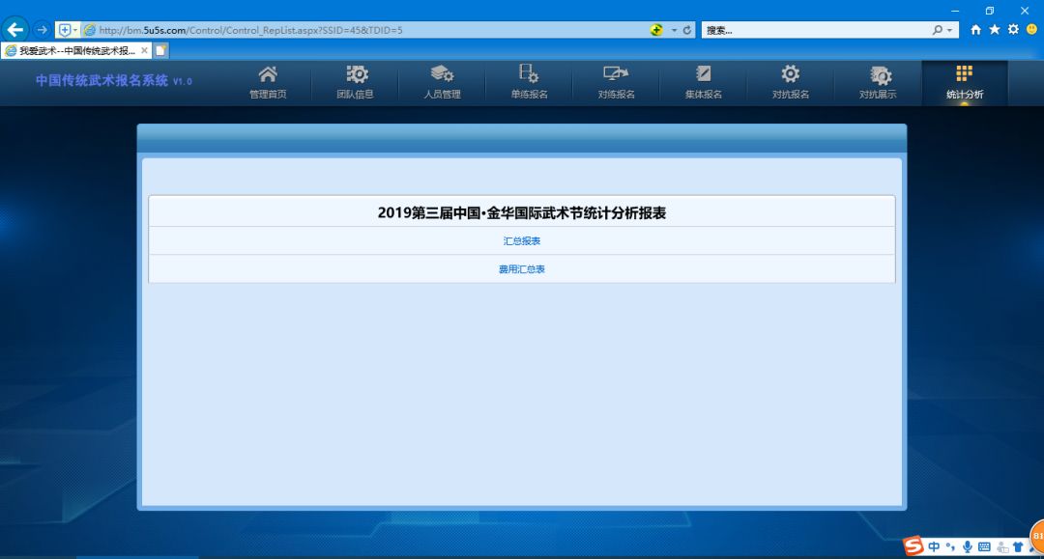The image size is (1044, 559).
Task: Go to 人员管理 personnel management
Action: coord(442,83)
